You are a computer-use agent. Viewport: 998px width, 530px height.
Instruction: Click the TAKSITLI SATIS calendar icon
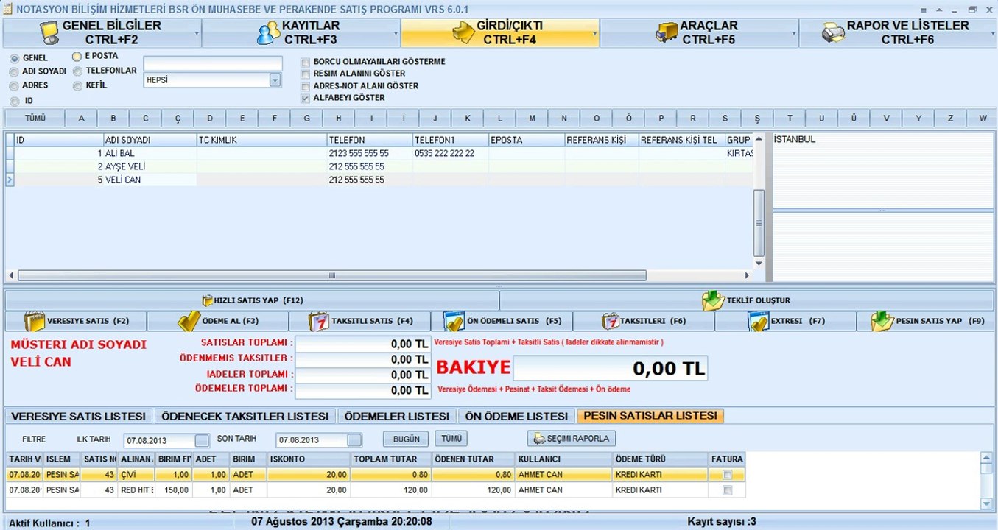pos(319,322)
